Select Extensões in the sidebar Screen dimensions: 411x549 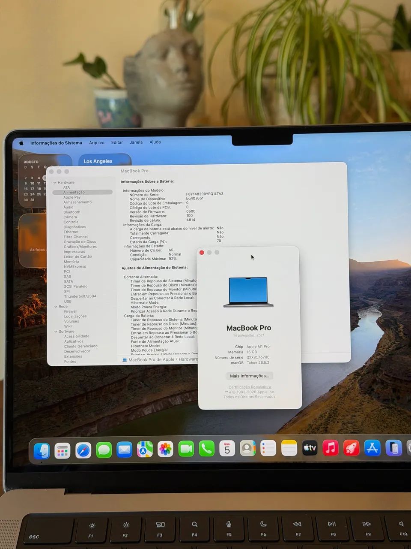tap(73, 356)
